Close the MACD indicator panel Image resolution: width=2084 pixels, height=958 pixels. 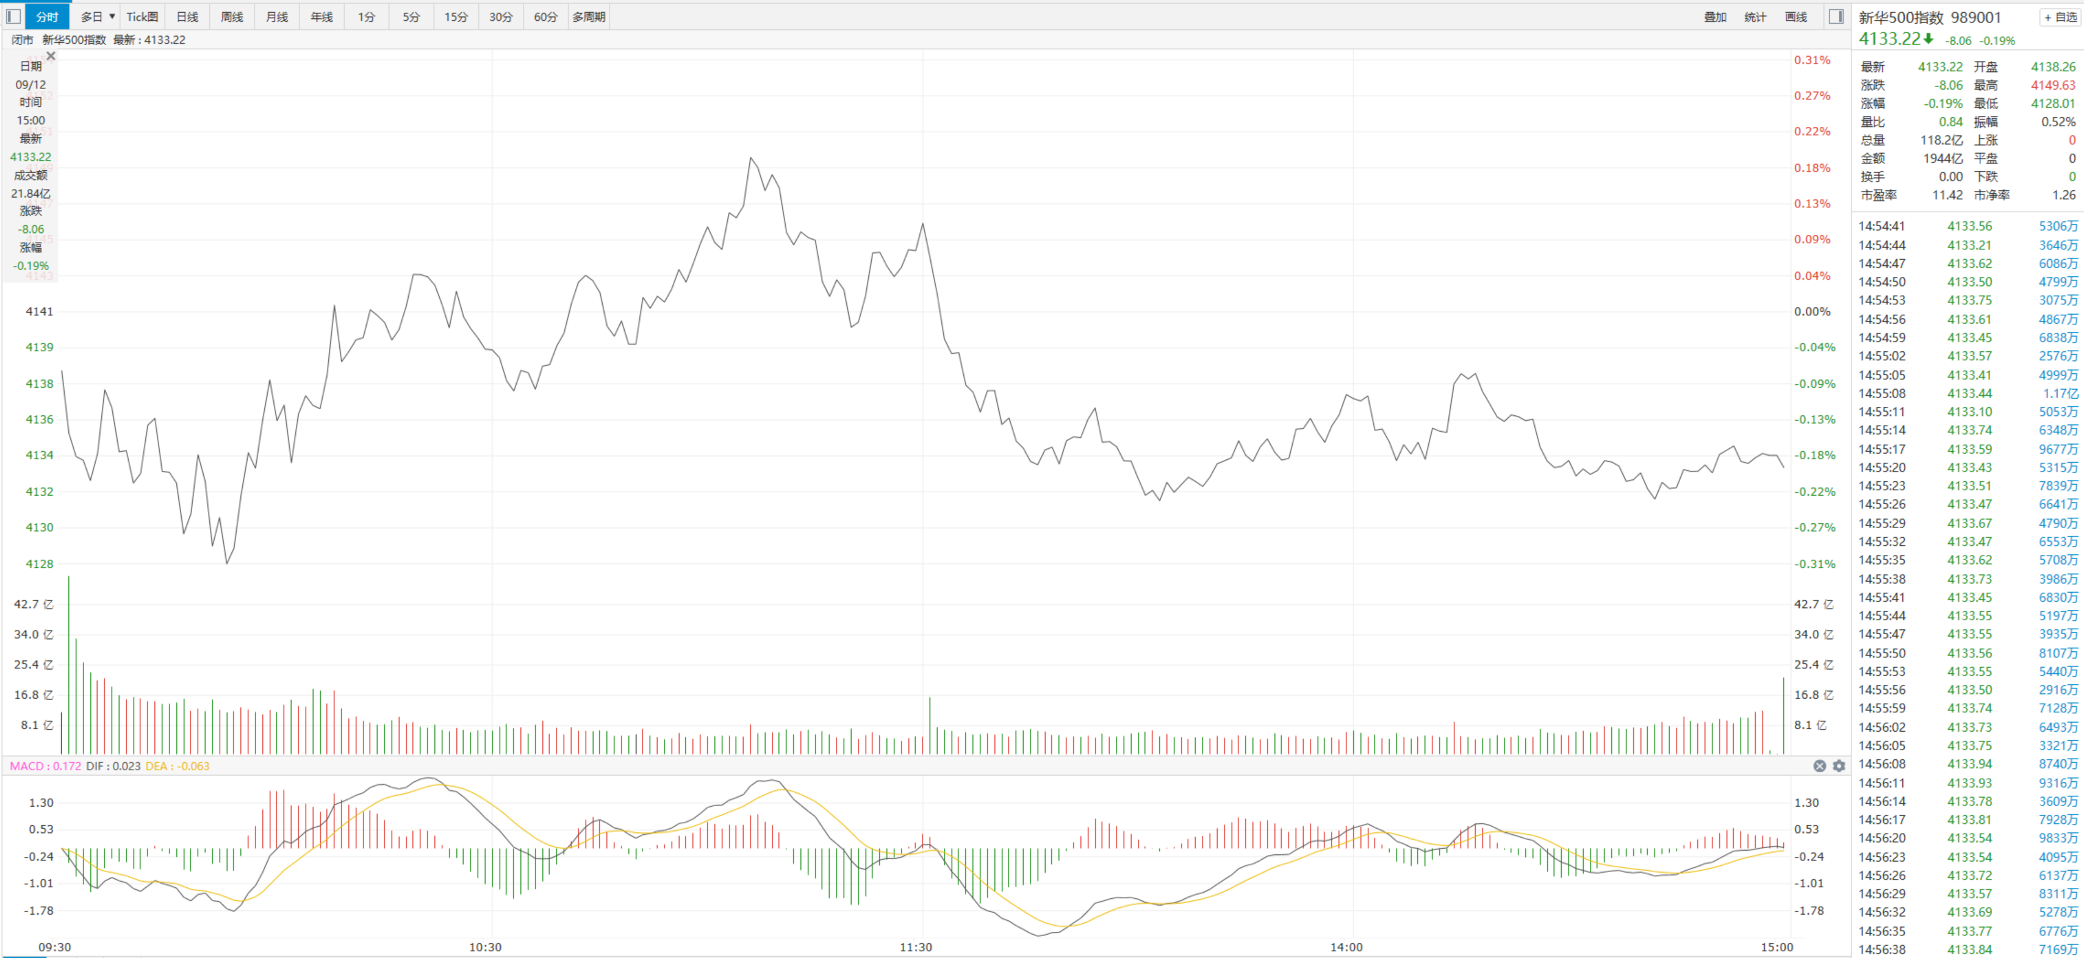1819,765
